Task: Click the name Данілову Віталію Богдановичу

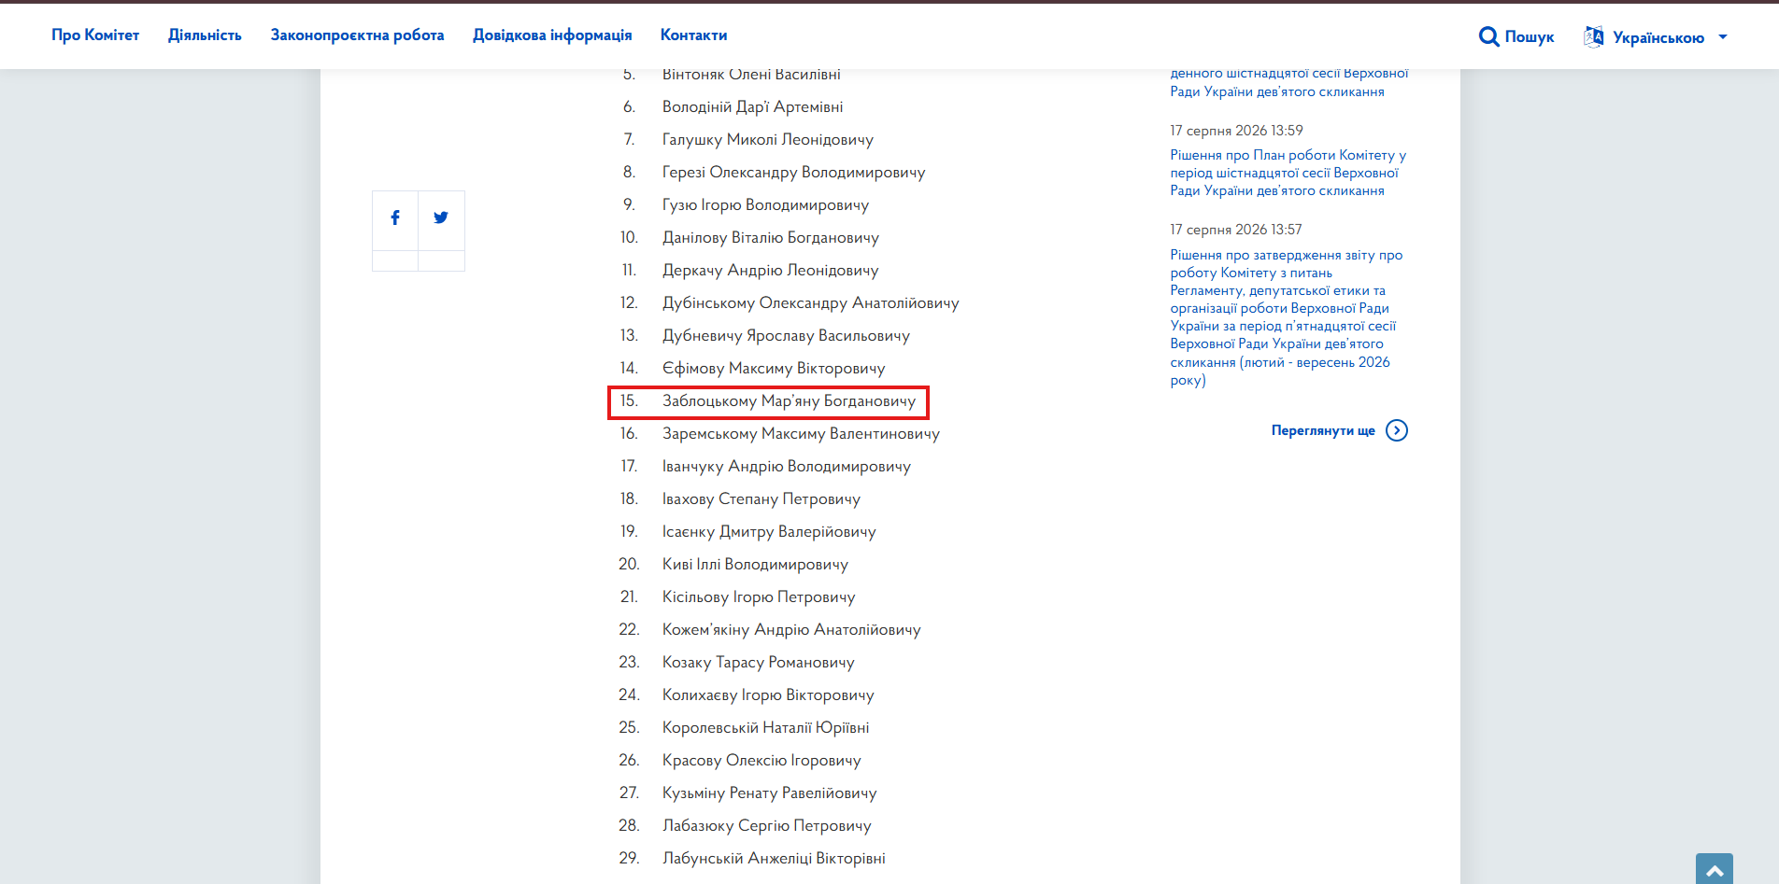Action: 771,237
